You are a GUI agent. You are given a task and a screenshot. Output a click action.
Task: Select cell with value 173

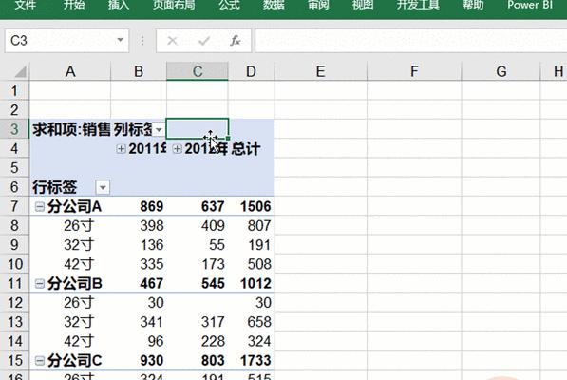click(198, 264)
